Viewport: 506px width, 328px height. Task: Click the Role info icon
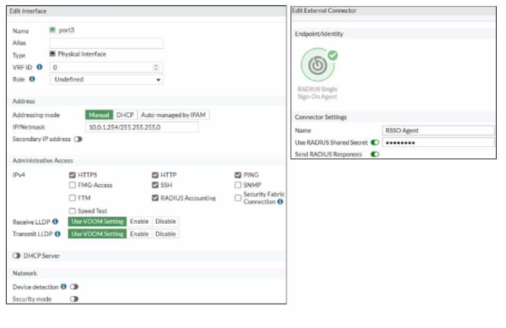pos(32,79)
